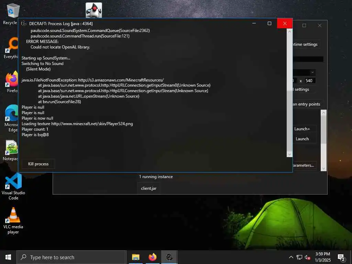Select the 'Player is now null' log line
This screenshot has height=264, width=352.
pos(37,118)
